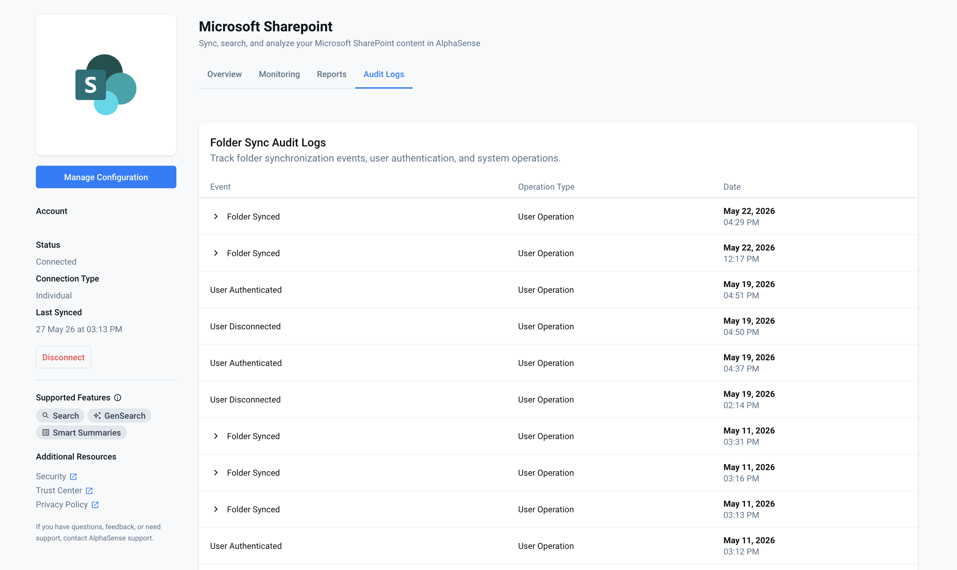This screenshot has width=957, height=570.
Task: Click the Date column header
Action: click(x=732, y=187)
